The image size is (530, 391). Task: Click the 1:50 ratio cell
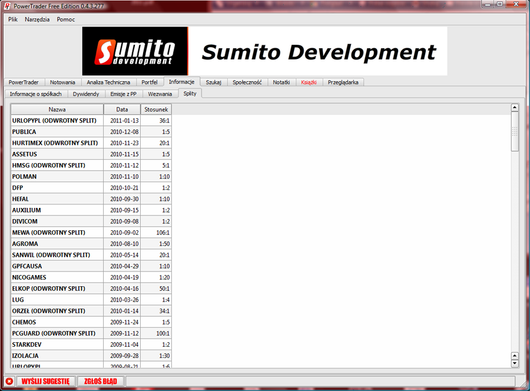pos(156,244)
